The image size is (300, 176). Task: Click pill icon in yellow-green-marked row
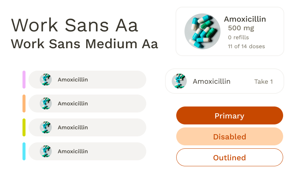tap(45, 127)
